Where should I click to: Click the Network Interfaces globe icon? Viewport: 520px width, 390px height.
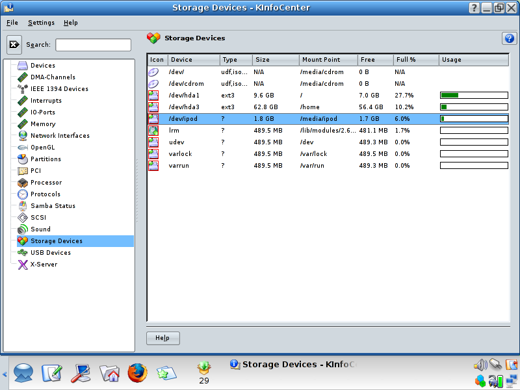[x=23, y=136]
